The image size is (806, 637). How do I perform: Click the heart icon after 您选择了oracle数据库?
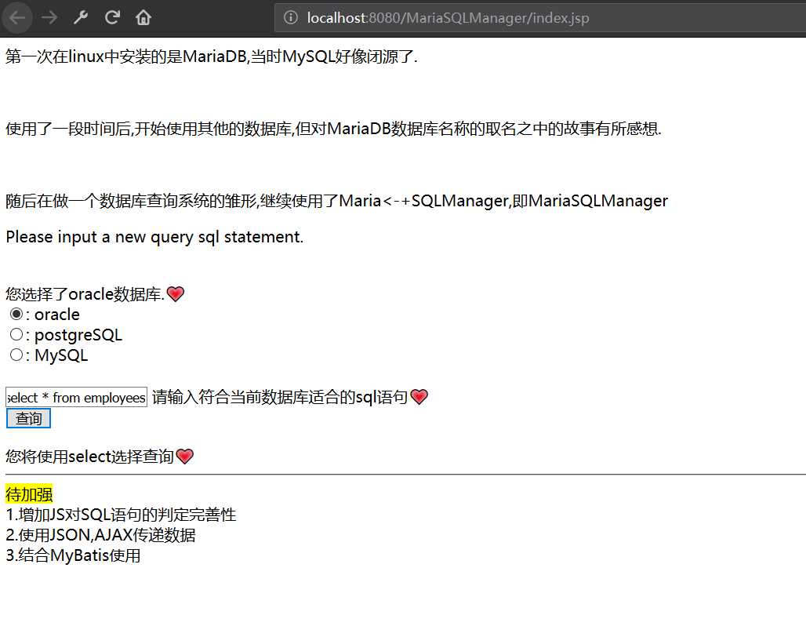[176, 294]
